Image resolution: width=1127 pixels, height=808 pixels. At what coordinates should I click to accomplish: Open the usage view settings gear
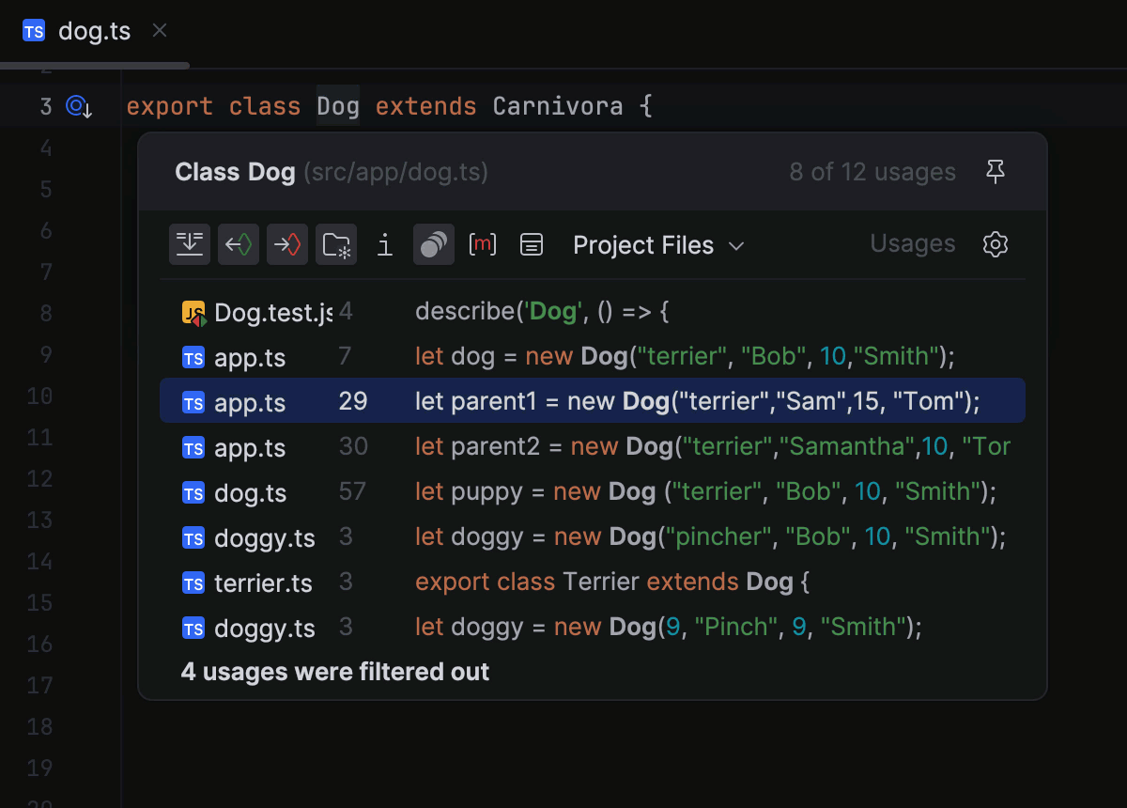point(995,244)
